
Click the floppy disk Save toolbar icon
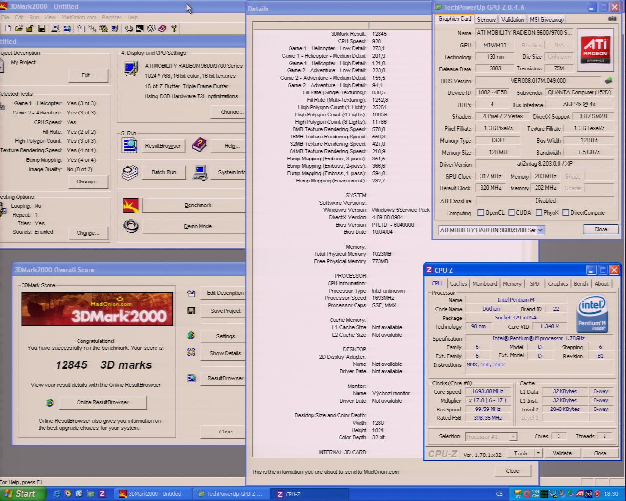[42, 29]
